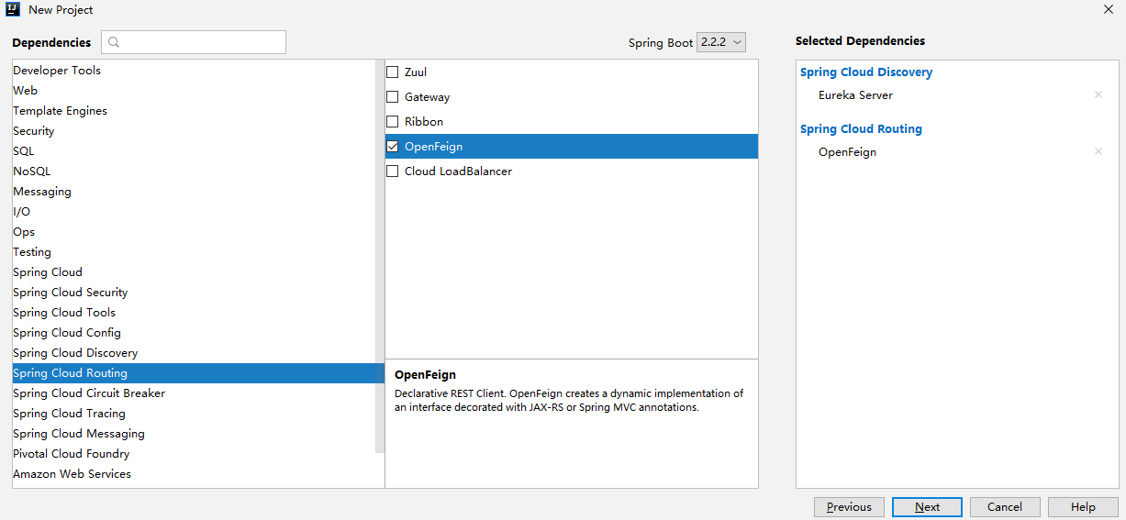1126x520 pixels.
Task: Click Next to continue the wizard
Action: point(927,507)
